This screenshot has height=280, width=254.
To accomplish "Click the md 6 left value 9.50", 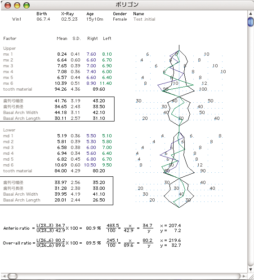I will pyautogui.click(x=107, y=165).
